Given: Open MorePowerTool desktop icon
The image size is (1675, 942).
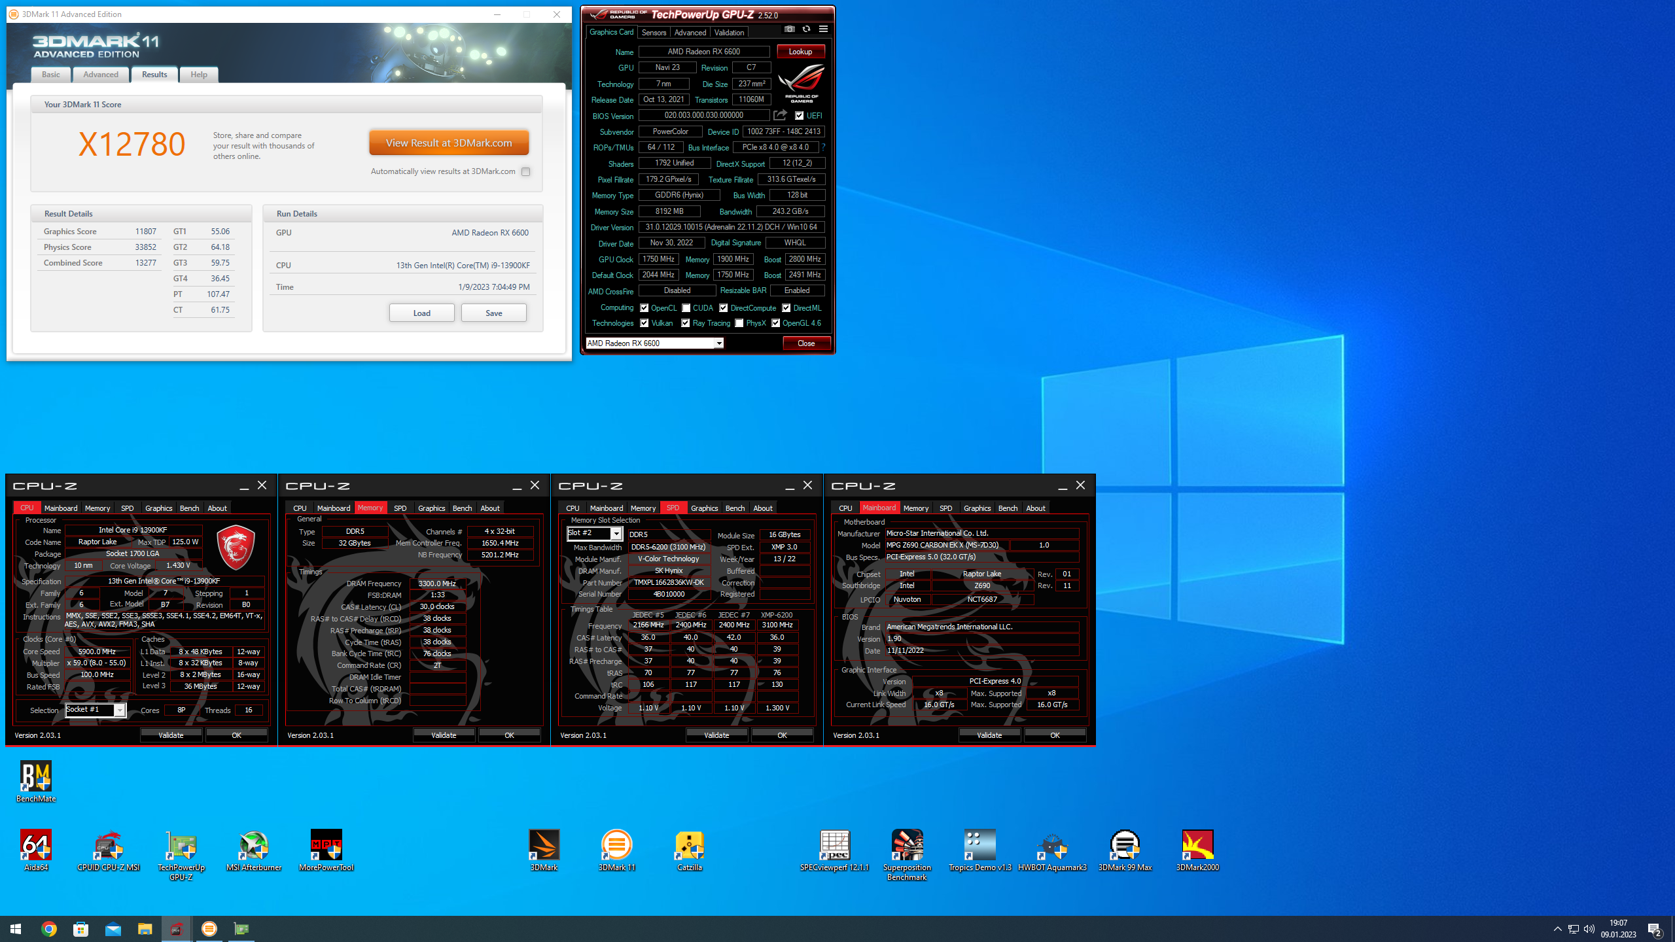Looking at the screenshot, I should click(x=326, y=850).
